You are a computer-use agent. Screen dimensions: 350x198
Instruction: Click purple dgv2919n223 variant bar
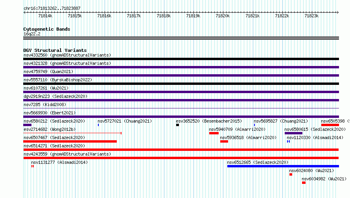pyautogui.click(x=181, y=100)
